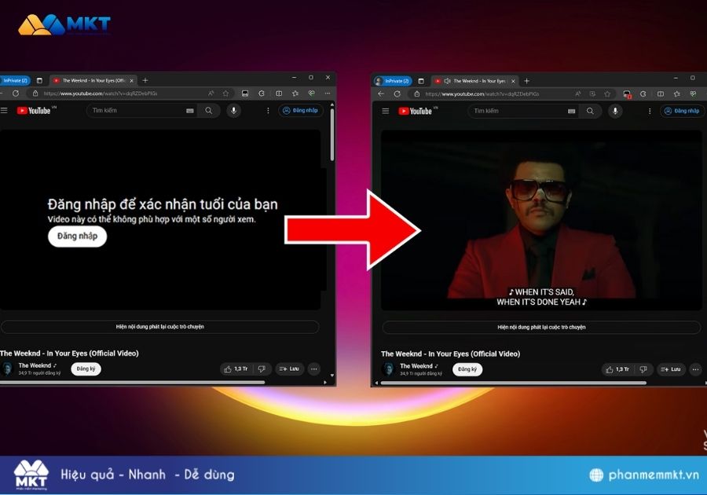Add page to favorites via the star icon

pos(607,93)
